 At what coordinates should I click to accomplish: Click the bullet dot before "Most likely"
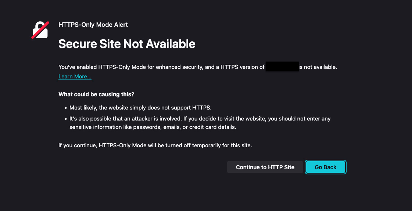(x=65, y=108)
